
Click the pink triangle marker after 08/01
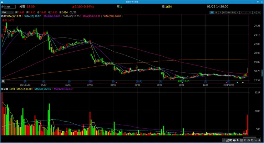pyautogui.click(x=116, y=82)
